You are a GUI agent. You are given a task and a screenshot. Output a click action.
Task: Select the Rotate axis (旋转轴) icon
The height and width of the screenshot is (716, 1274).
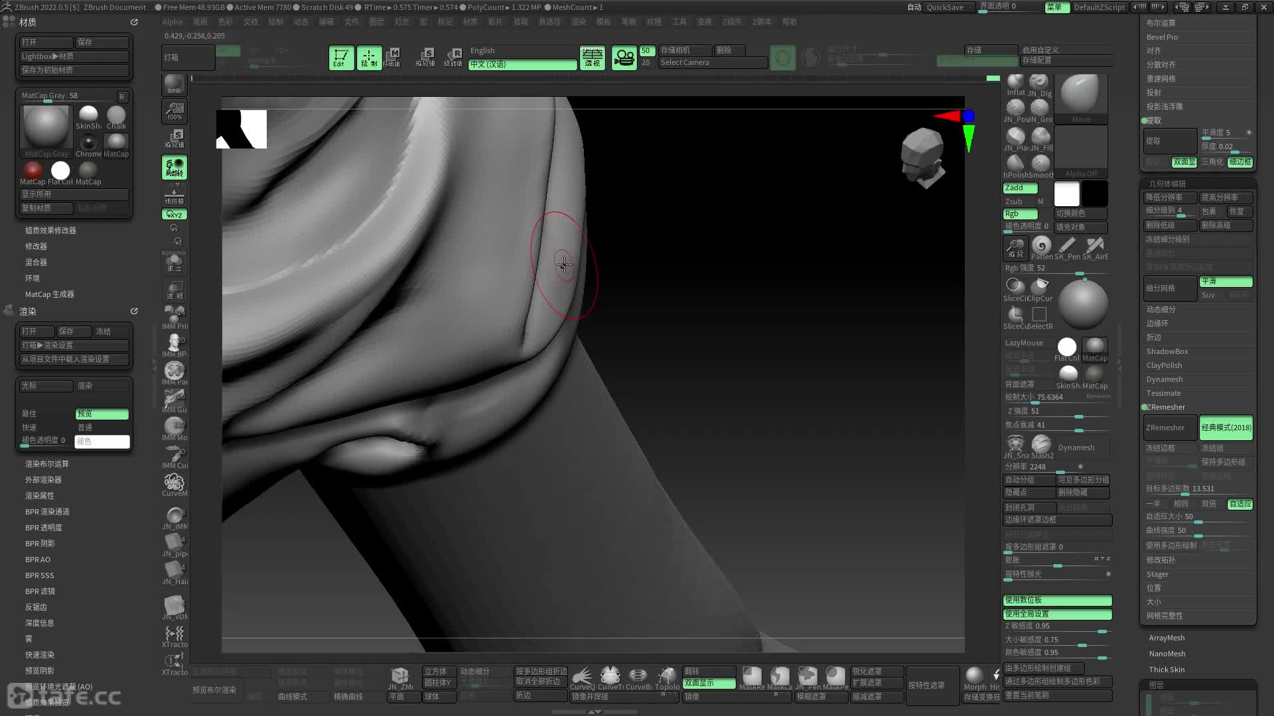pyautogui.click(x=453, y=58)
